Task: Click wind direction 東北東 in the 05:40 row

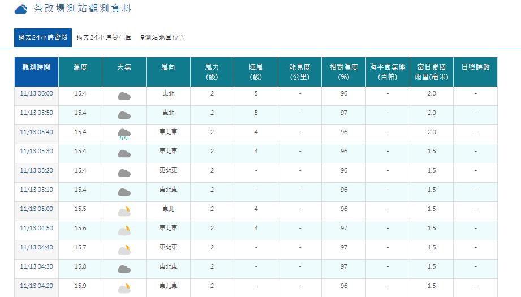Action: pos(168,132)
